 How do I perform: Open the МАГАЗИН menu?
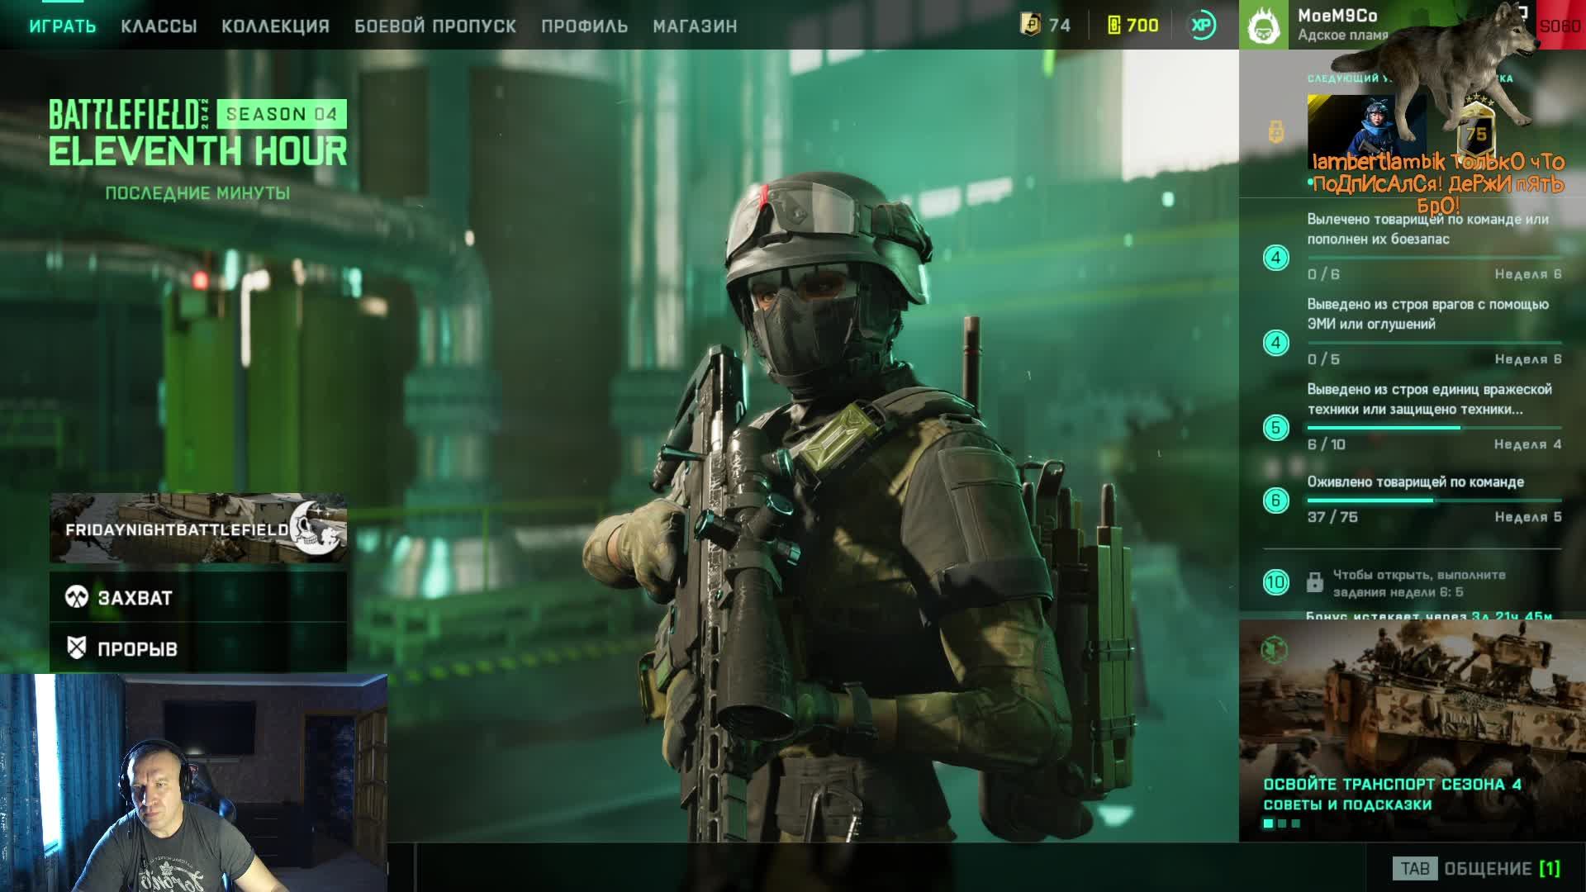[x=695, y=26]
